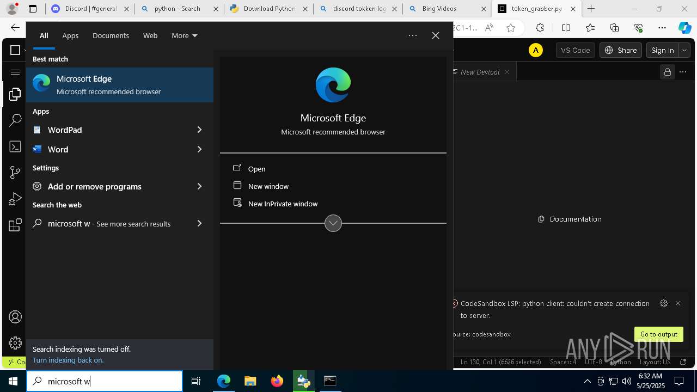The width and height of the screenshot is (697, 392).
Task: Open Browser essentials heart icon
Action: tap(638, 28)
